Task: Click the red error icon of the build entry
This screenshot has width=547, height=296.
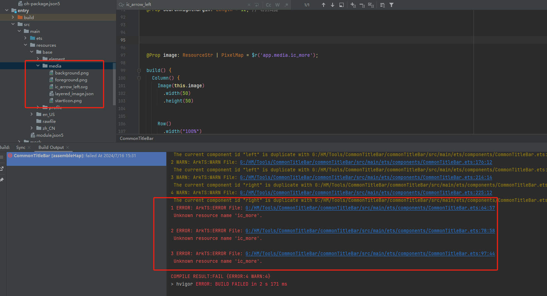Action: tap(10, 156)
